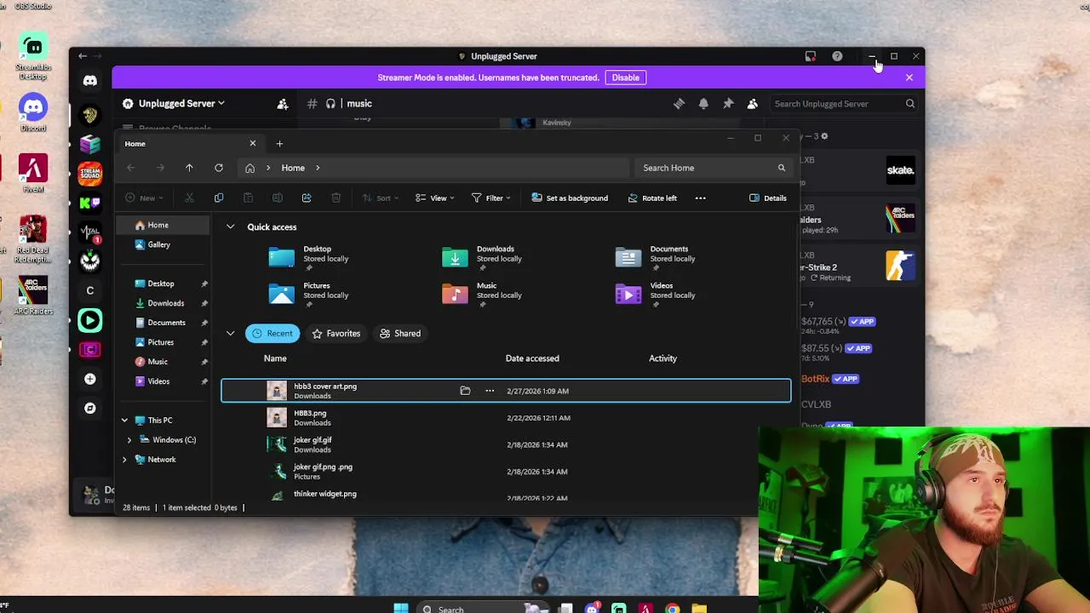The width and height of the screenshot is (1090, 613).
Task: Toggle Discord member list icon
Action: pos(752,104)
